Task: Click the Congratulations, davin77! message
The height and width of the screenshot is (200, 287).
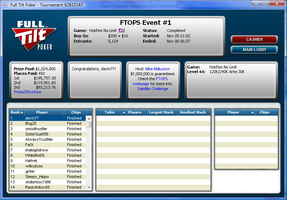Action: click(94, 69)
